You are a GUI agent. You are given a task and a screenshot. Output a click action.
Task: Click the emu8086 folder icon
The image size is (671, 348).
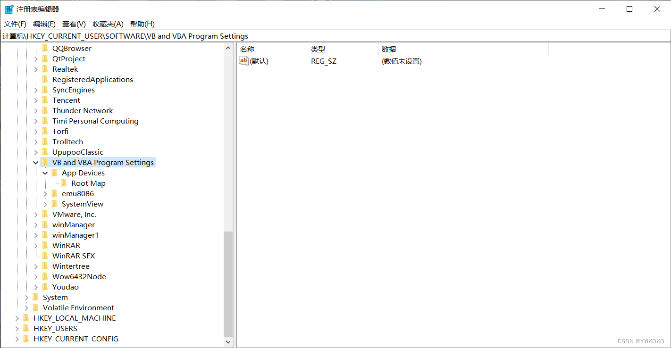(x=55, y=193)
